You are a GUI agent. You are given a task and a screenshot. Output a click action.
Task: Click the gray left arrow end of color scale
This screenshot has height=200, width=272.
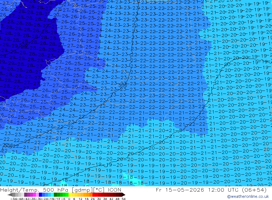click(x=10, y=195)
